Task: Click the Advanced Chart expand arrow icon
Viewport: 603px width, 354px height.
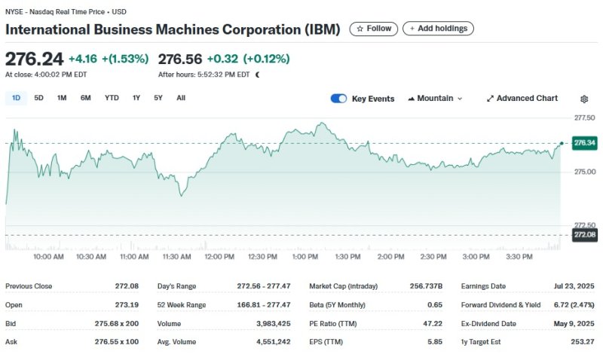Action: 490,99
